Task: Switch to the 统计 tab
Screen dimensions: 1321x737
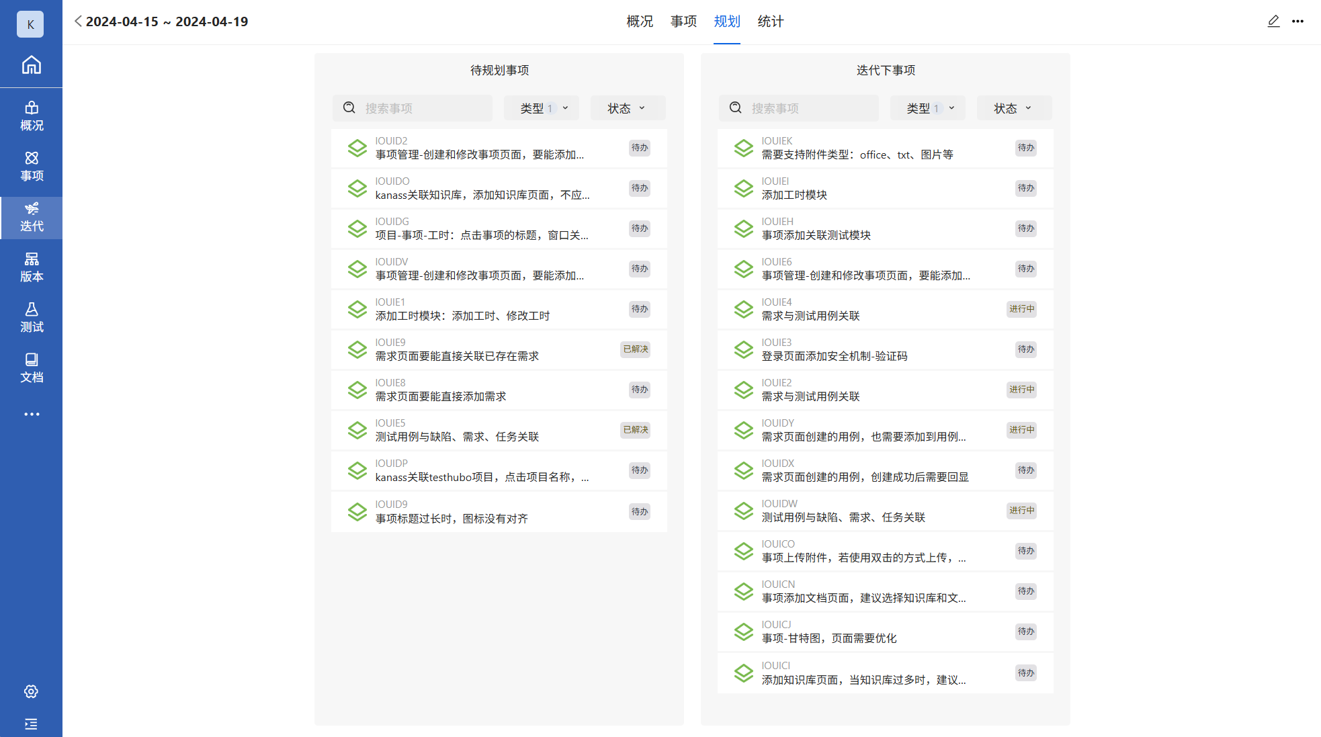Action: pos(770,21)
